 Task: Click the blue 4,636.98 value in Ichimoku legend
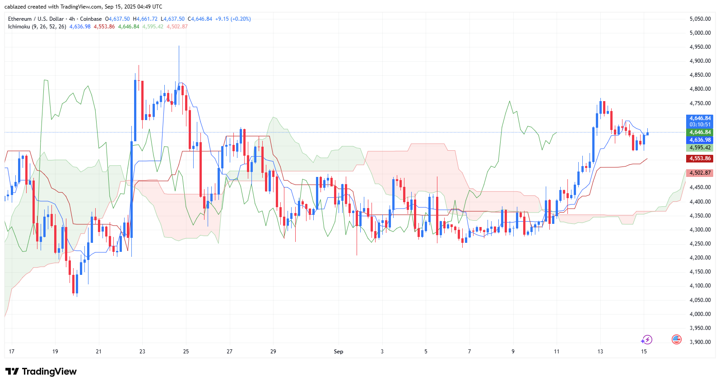(80, 27)
